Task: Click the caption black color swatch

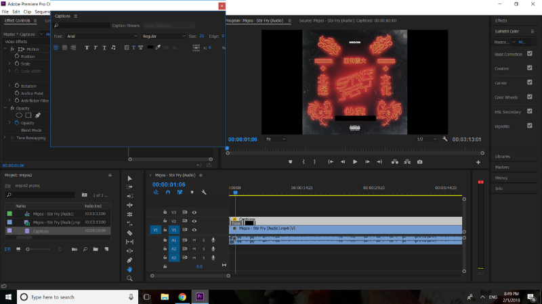Action: click(150, 47)
